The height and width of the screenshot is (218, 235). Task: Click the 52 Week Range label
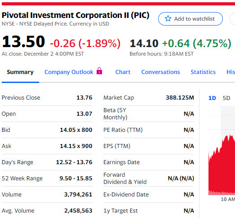coord(22,179)
